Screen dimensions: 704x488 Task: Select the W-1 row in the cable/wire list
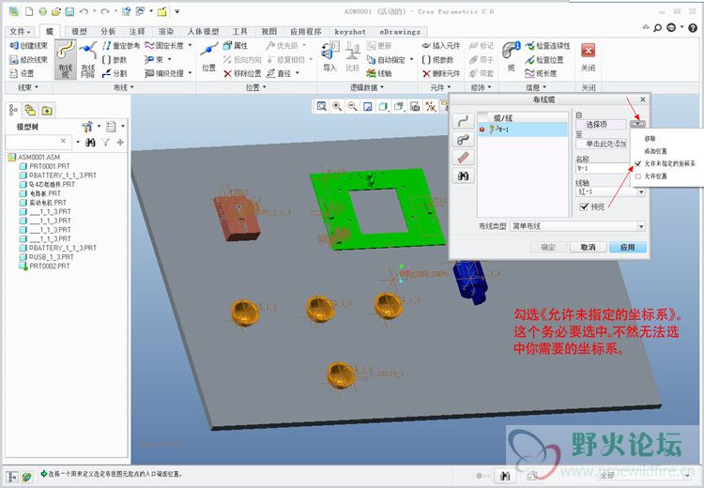pos(523,130)
